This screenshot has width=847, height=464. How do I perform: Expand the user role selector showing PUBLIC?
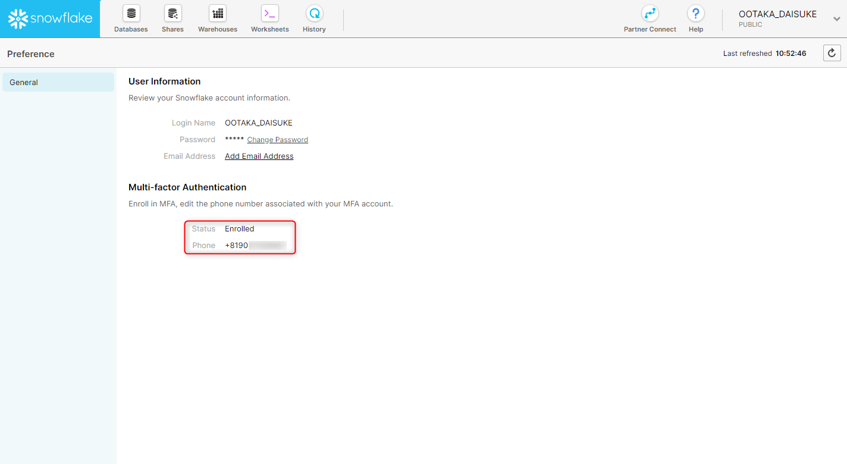[x=751, y=24]
